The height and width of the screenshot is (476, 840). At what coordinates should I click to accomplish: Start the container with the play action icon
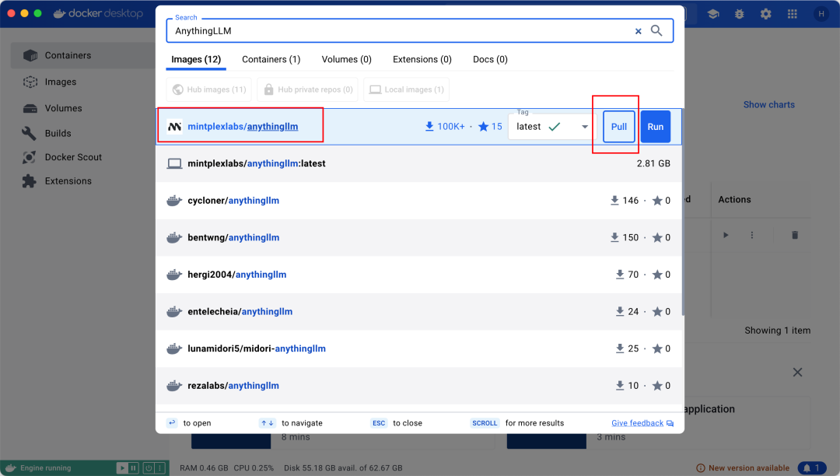(726, 235)
